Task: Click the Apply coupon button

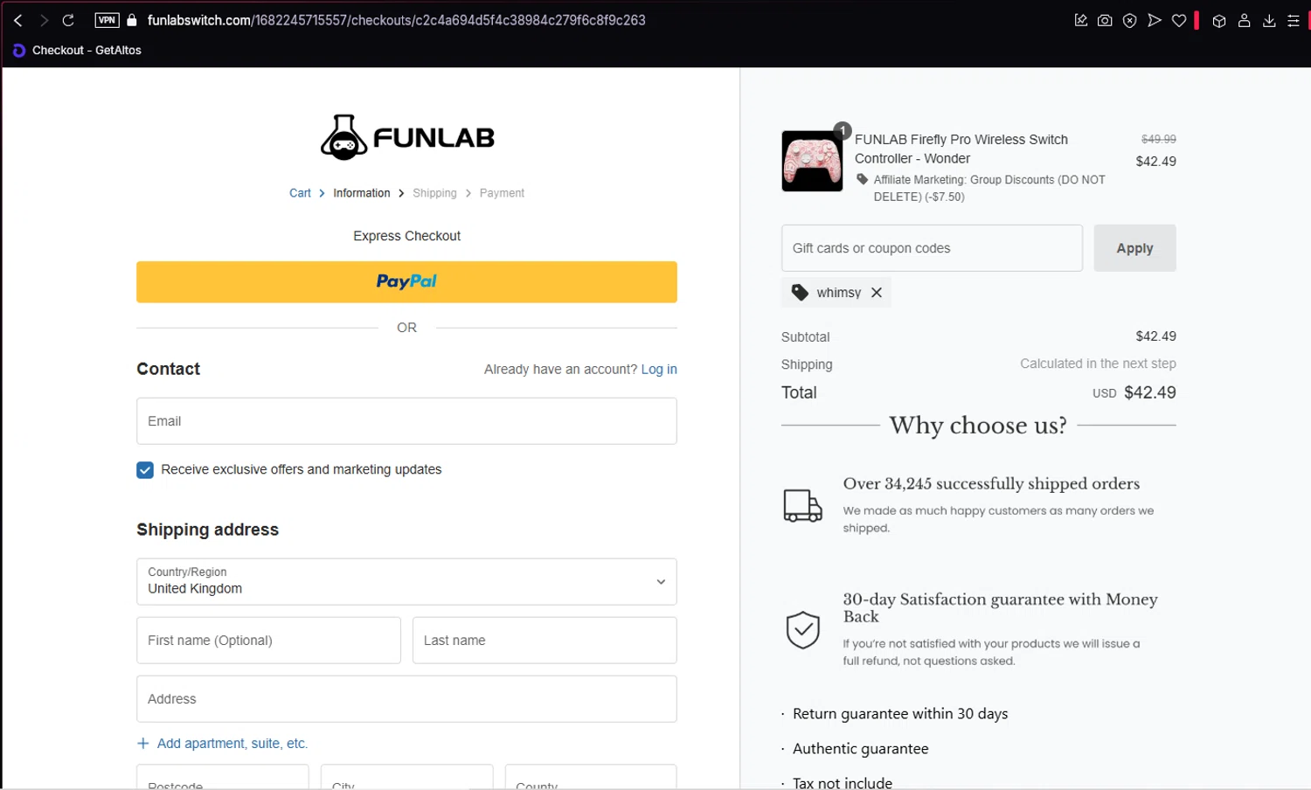Action: [x=1134, y=248]
